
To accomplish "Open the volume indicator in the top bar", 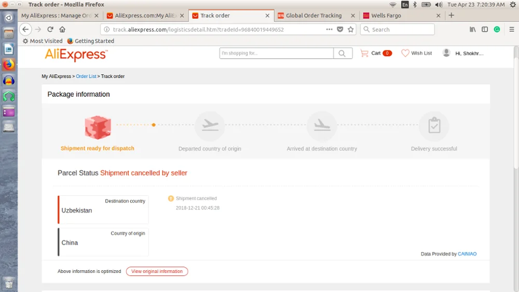I will click(439, 5).
